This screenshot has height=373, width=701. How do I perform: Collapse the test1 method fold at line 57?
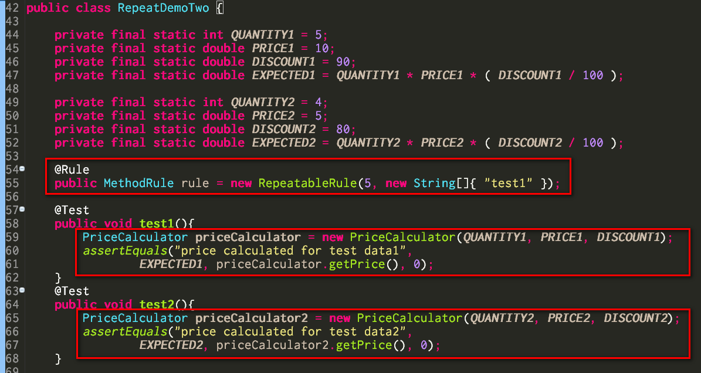22,209
